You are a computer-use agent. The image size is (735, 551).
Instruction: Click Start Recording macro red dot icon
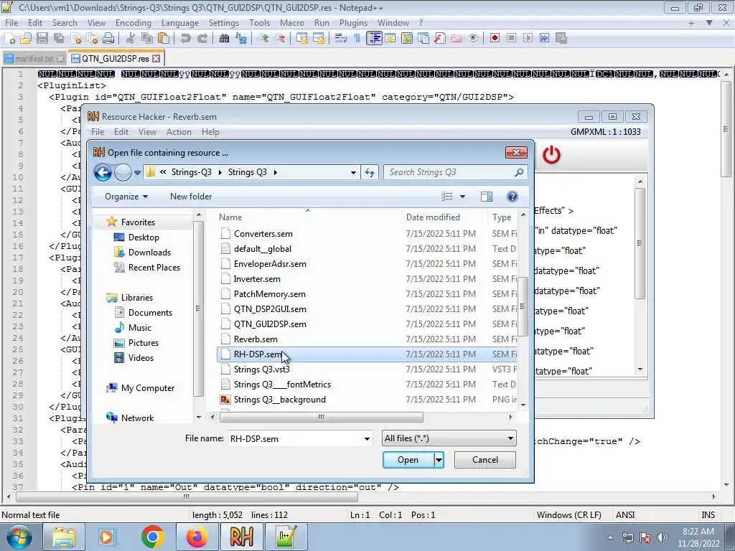495,39
